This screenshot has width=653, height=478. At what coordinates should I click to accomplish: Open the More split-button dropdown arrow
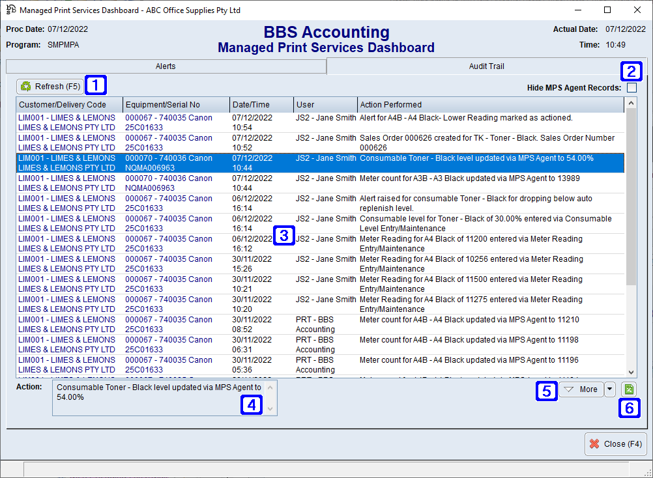tap(610, 389)
